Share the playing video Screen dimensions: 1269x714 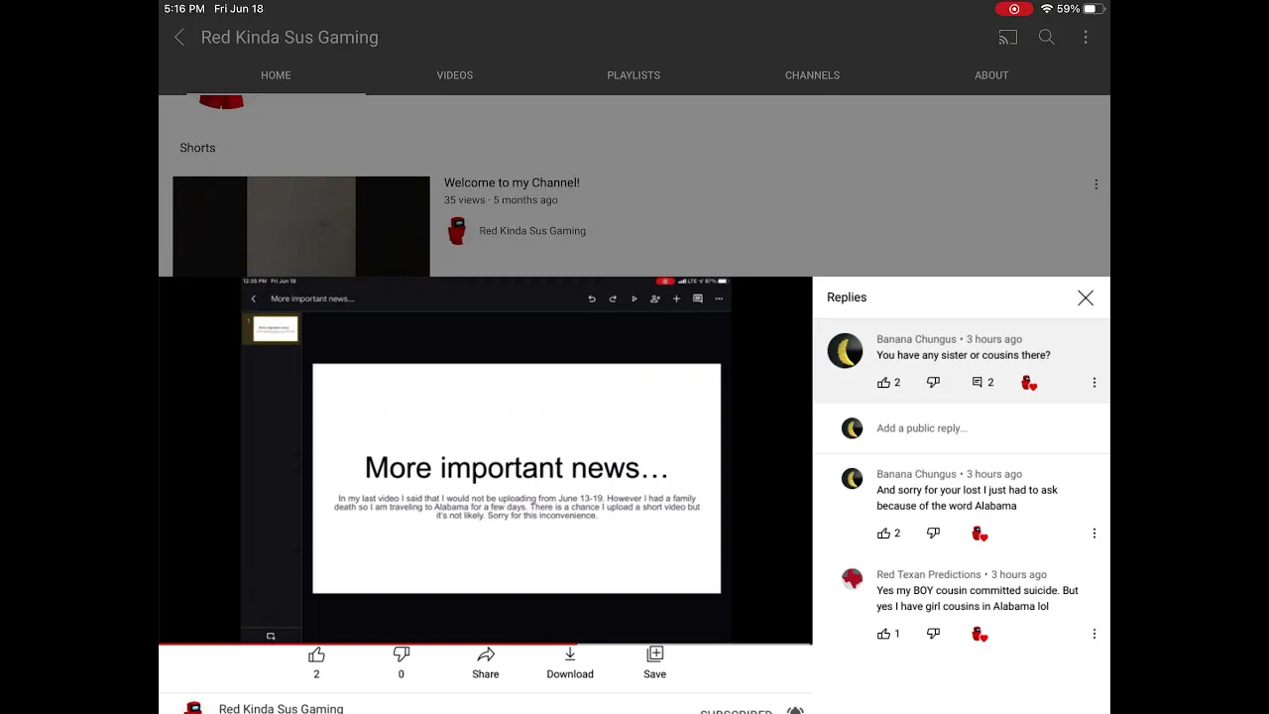coord(486,662)
